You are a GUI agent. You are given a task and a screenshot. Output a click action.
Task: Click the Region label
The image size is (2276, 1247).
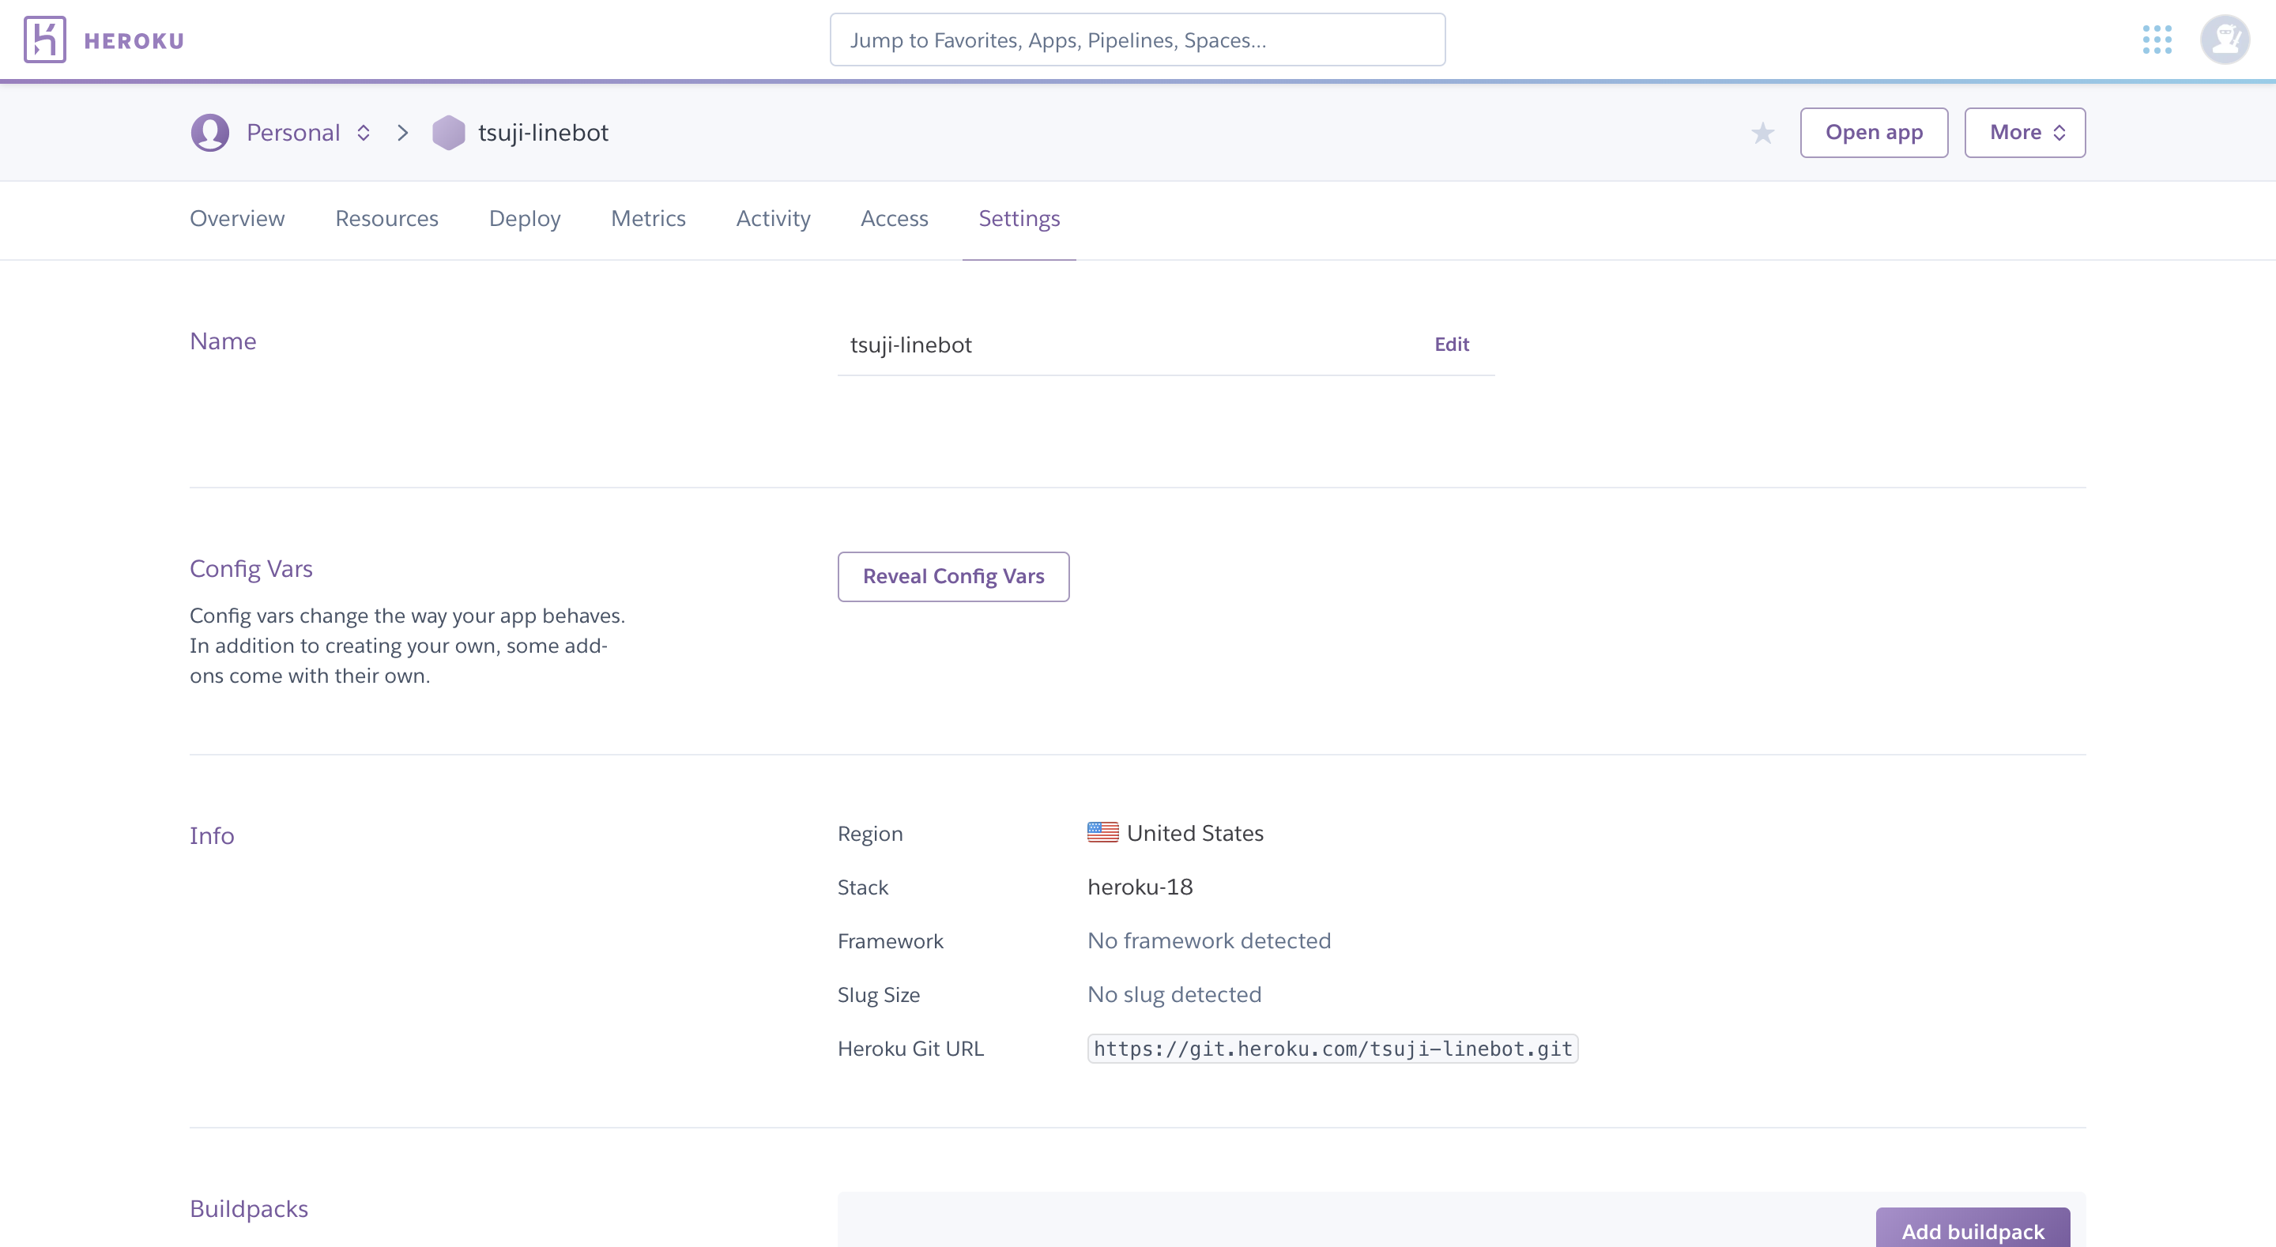[869, 834]
